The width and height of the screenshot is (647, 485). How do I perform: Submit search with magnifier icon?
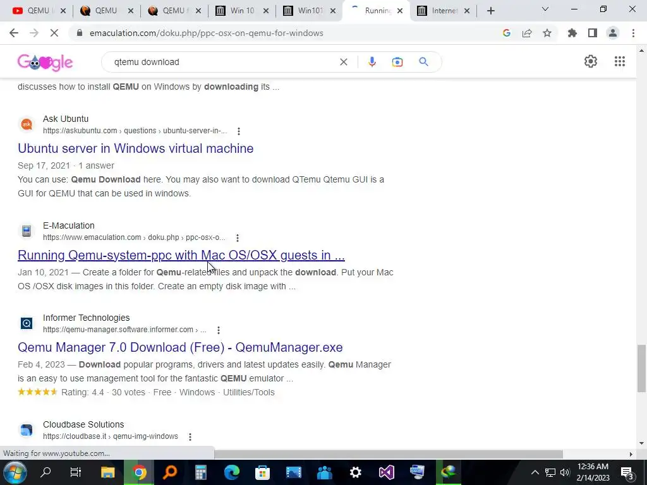click(423, 62)
